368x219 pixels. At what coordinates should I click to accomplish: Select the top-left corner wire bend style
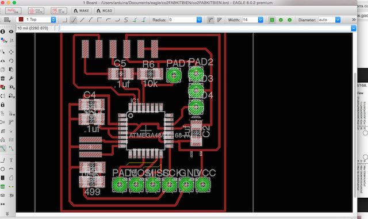pos(99,20)
